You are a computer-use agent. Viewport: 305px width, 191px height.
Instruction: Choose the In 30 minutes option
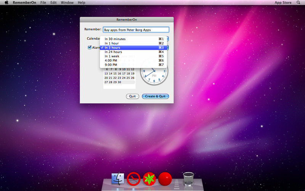(133, 39)
